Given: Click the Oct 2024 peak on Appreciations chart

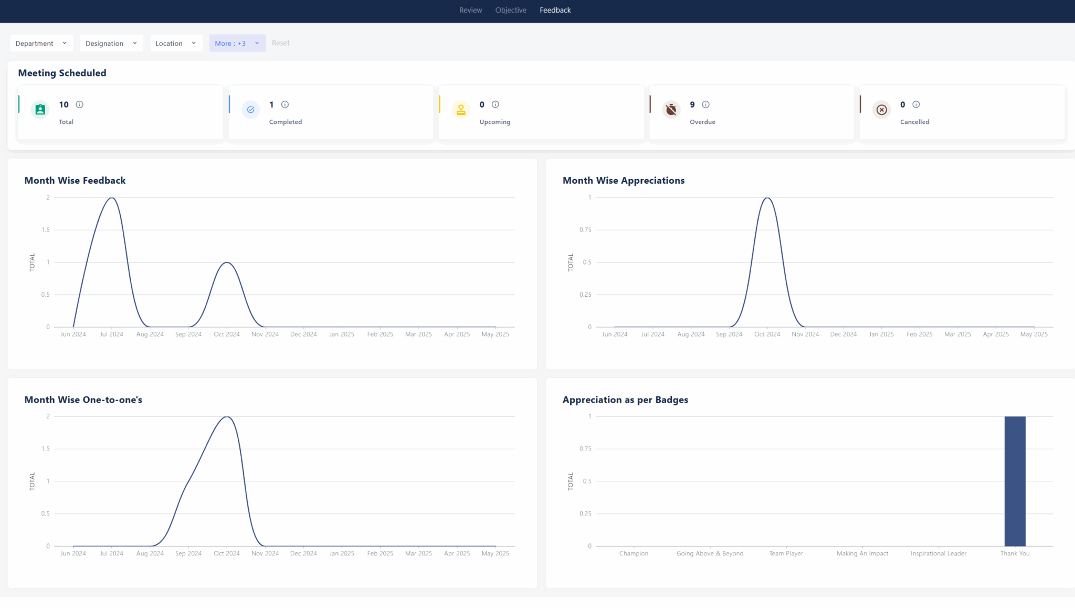Looking at the screenshot, I should 767,198.
